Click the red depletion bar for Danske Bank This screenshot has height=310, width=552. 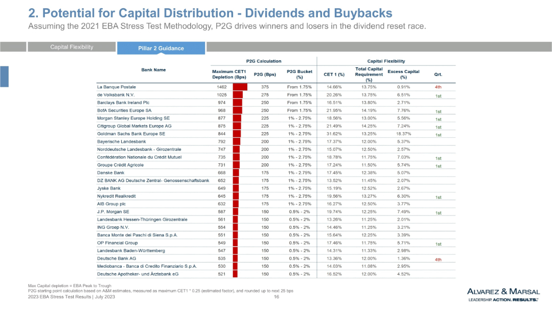(x=236, y=173)
